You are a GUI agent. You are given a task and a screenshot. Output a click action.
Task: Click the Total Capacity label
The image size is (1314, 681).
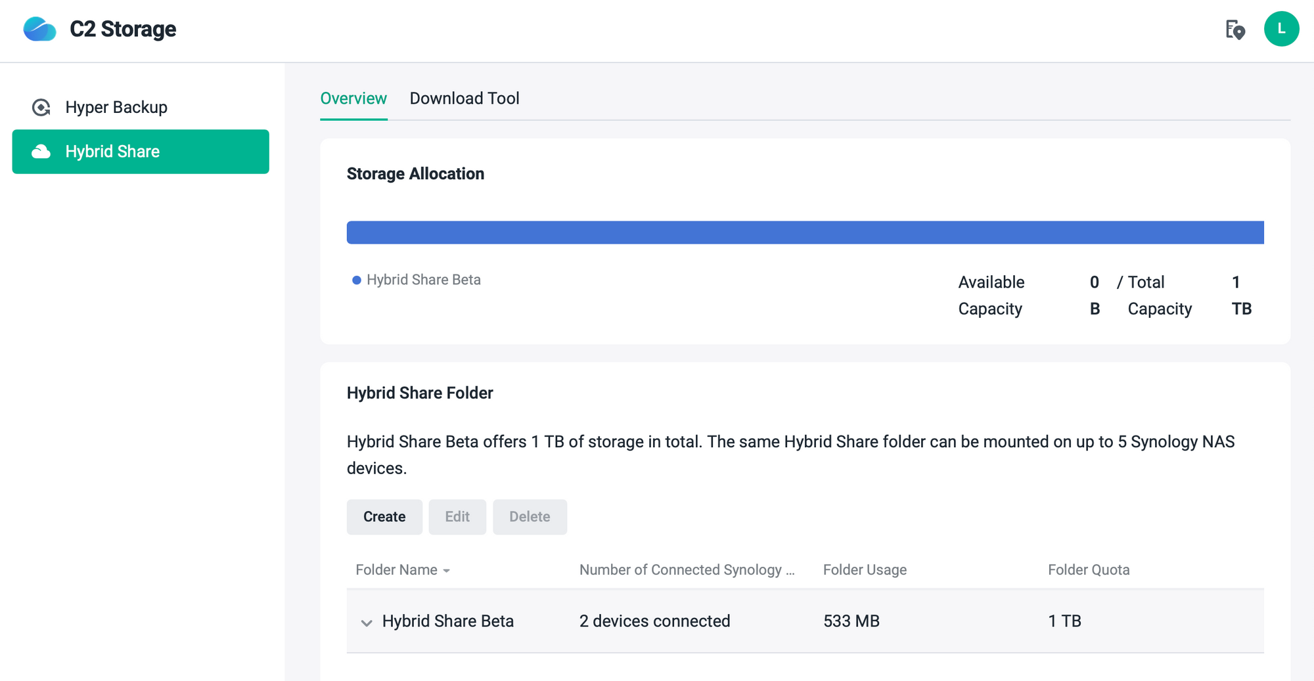pyautogui.click(x=1160, y=296)
